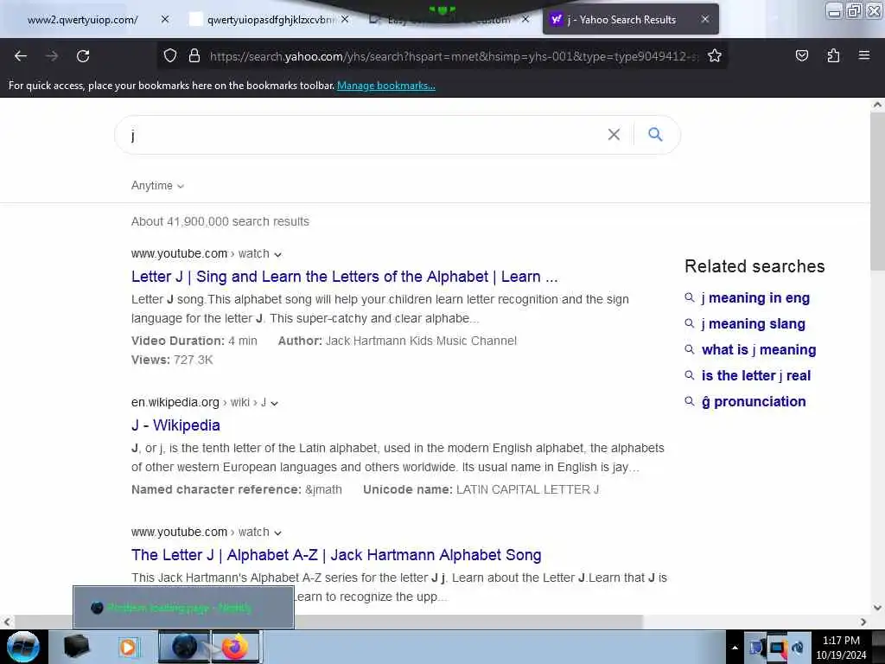Viewport: 885px width, 664px height.
Task: Close the www2.qwertyuiop.com tab
Action: 165,19
